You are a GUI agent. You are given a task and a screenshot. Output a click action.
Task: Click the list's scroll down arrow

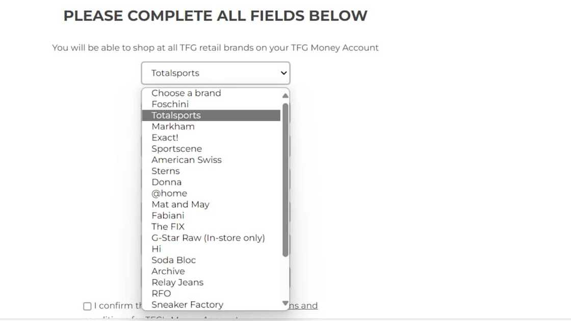tap(285, 304)
